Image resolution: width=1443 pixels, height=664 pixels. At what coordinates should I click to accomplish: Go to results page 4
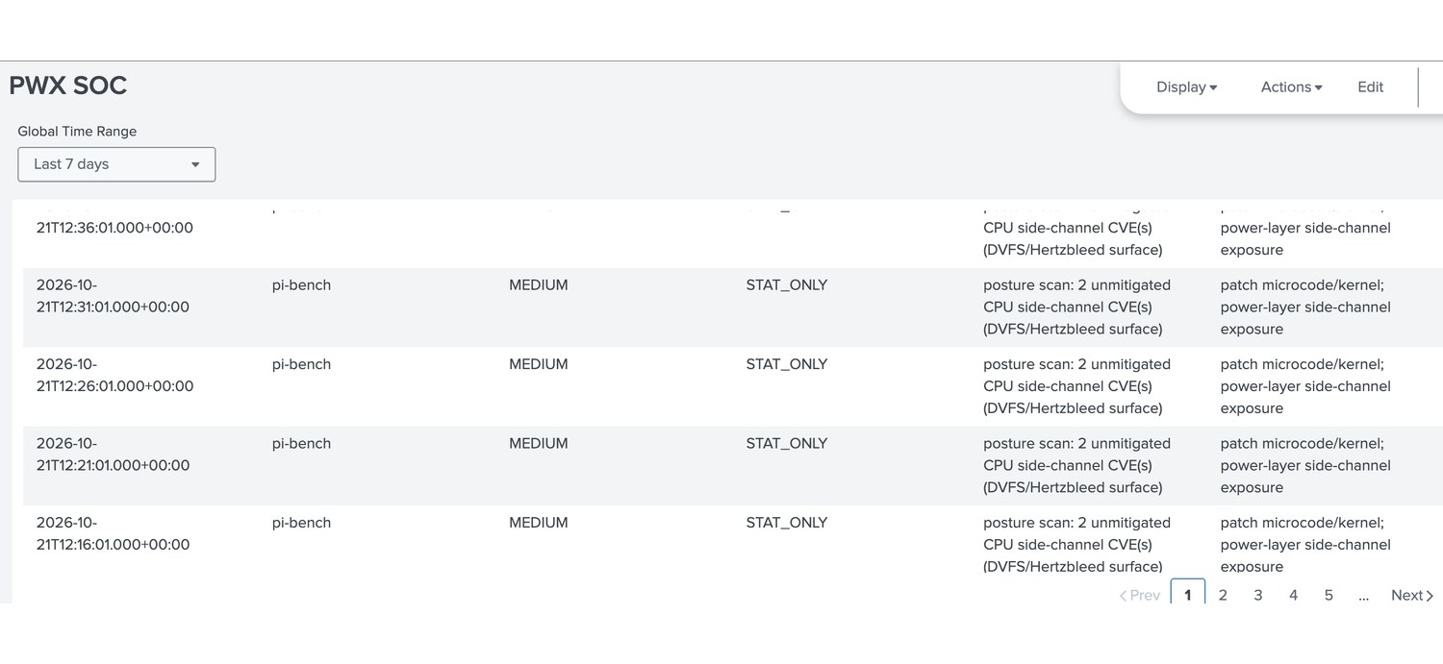(x=1293, y=595)
